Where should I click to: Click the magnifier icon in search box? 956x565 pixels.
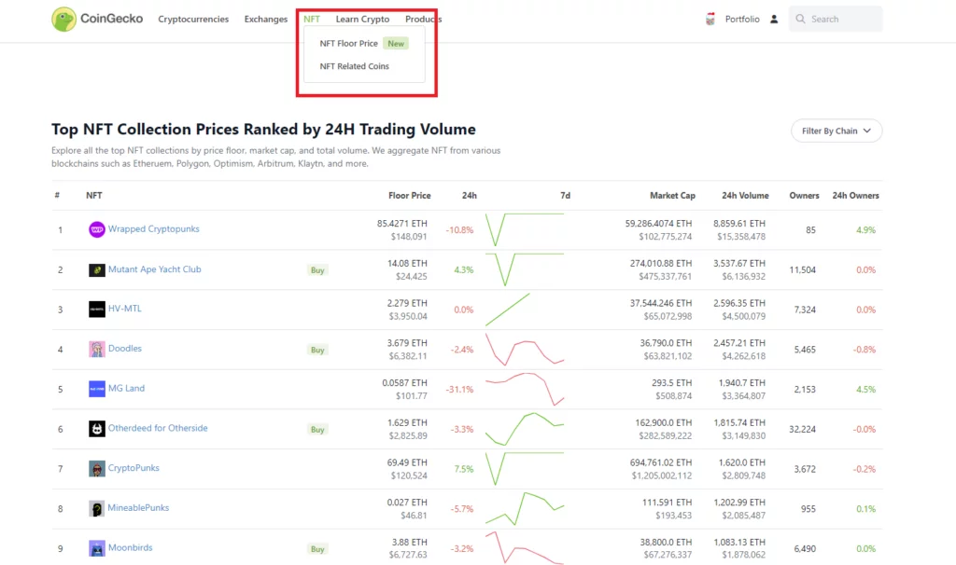pos(800,20)
